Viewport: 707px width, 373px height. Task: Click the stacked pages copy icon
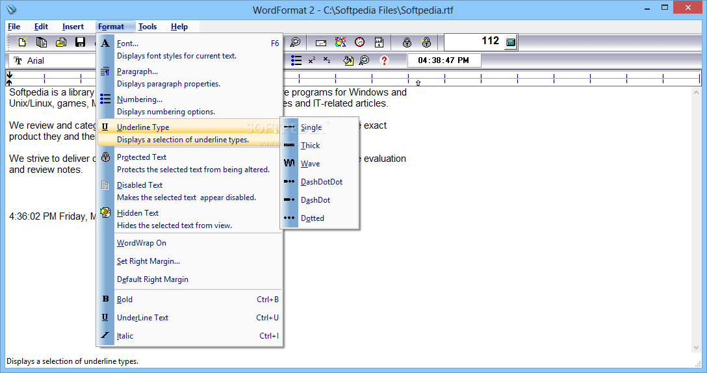[42, 42]
